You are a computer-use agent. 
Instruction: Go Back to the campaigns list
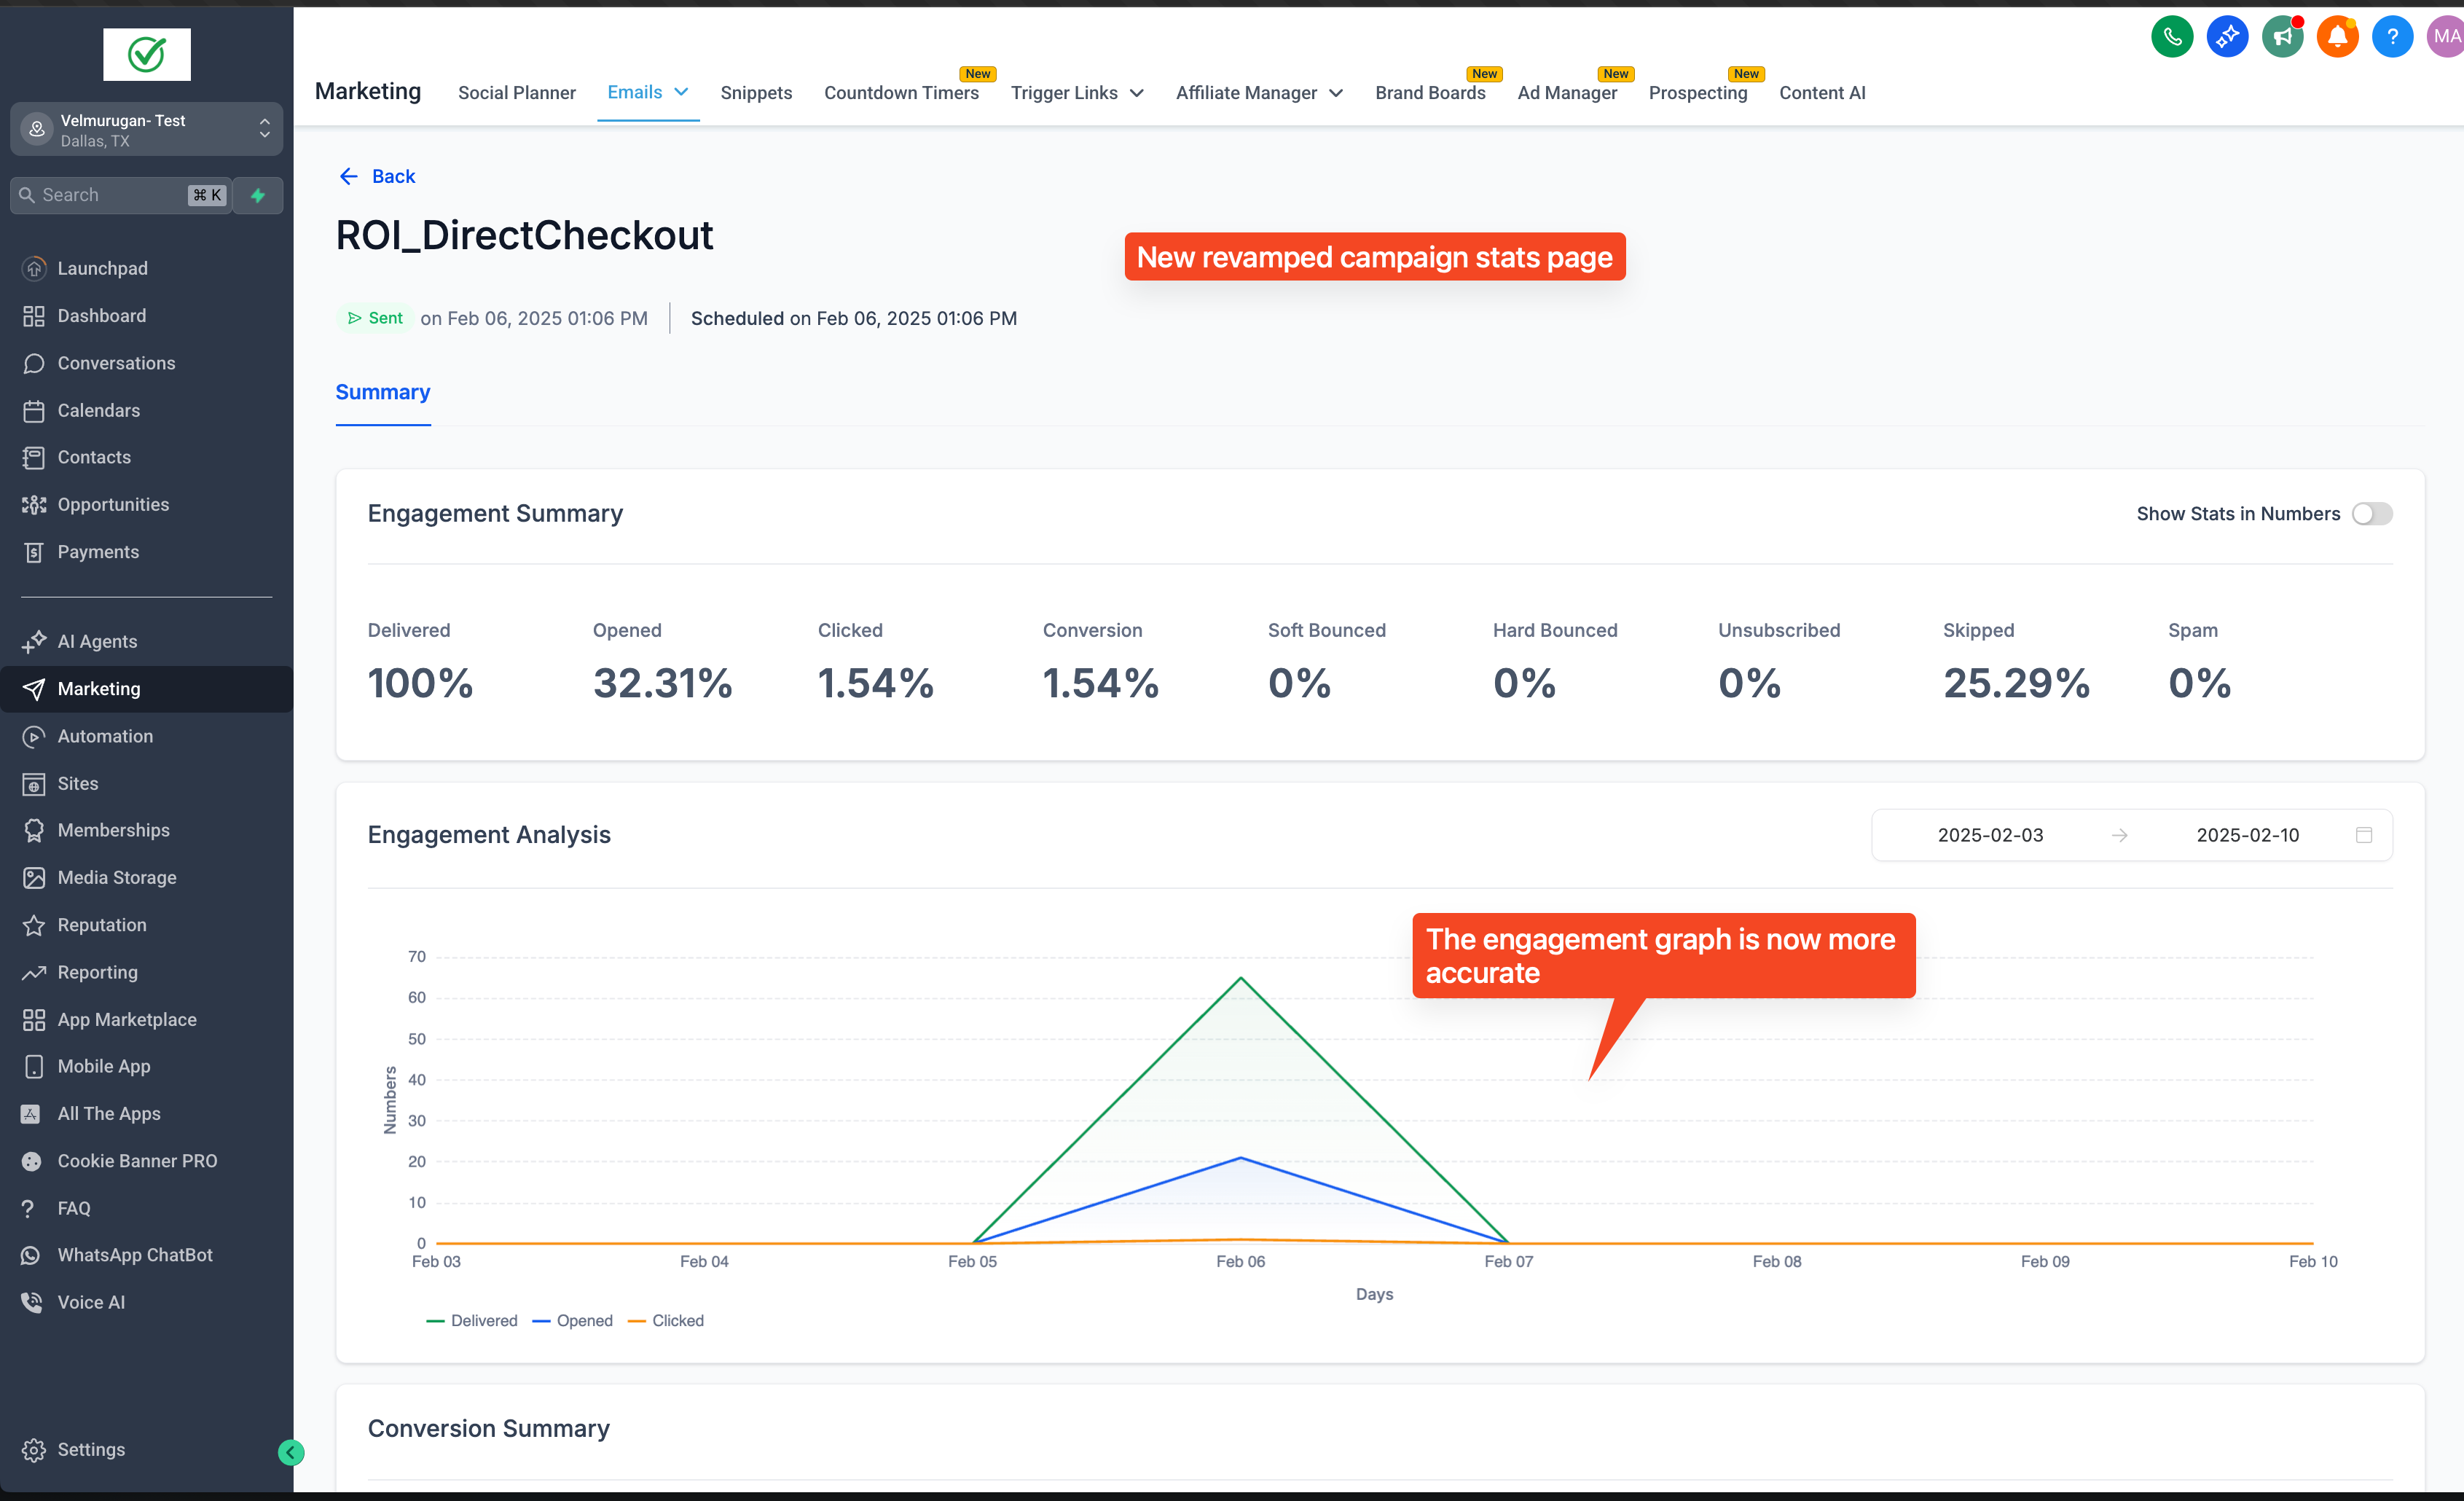[x=377, y=176]
